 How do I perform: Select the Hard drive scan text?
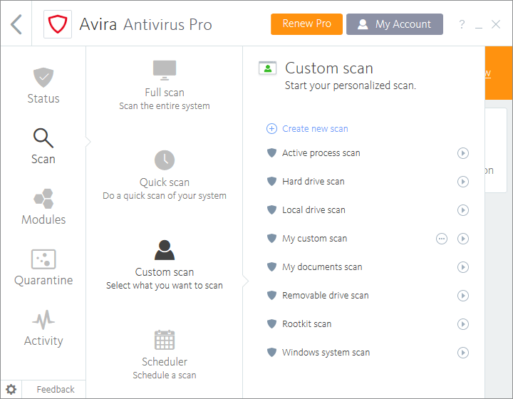[x=313, y=182]
